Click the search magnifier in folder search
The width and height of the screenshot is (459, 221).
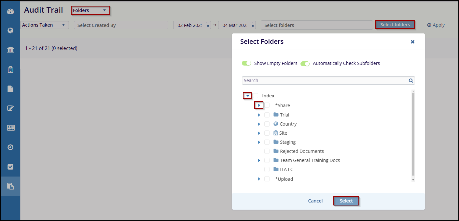click(411, 81)
